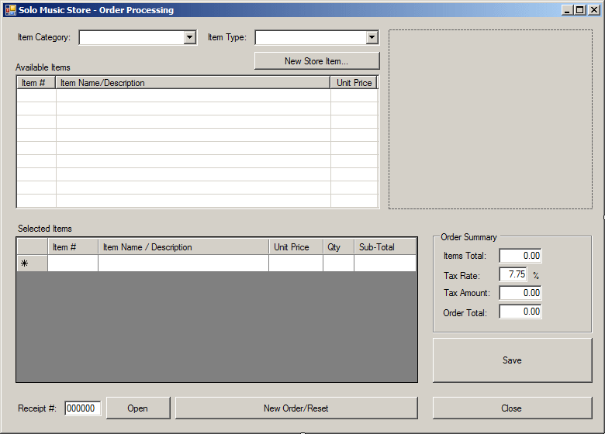
Task: Click the Open receipt button
Action: click(138, 408)
